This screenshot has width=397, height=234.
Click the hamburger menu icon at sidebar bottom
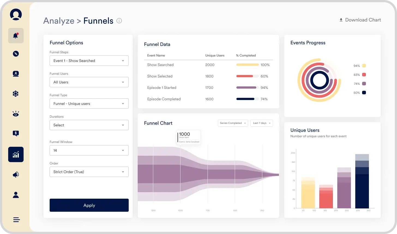(16, 220)
